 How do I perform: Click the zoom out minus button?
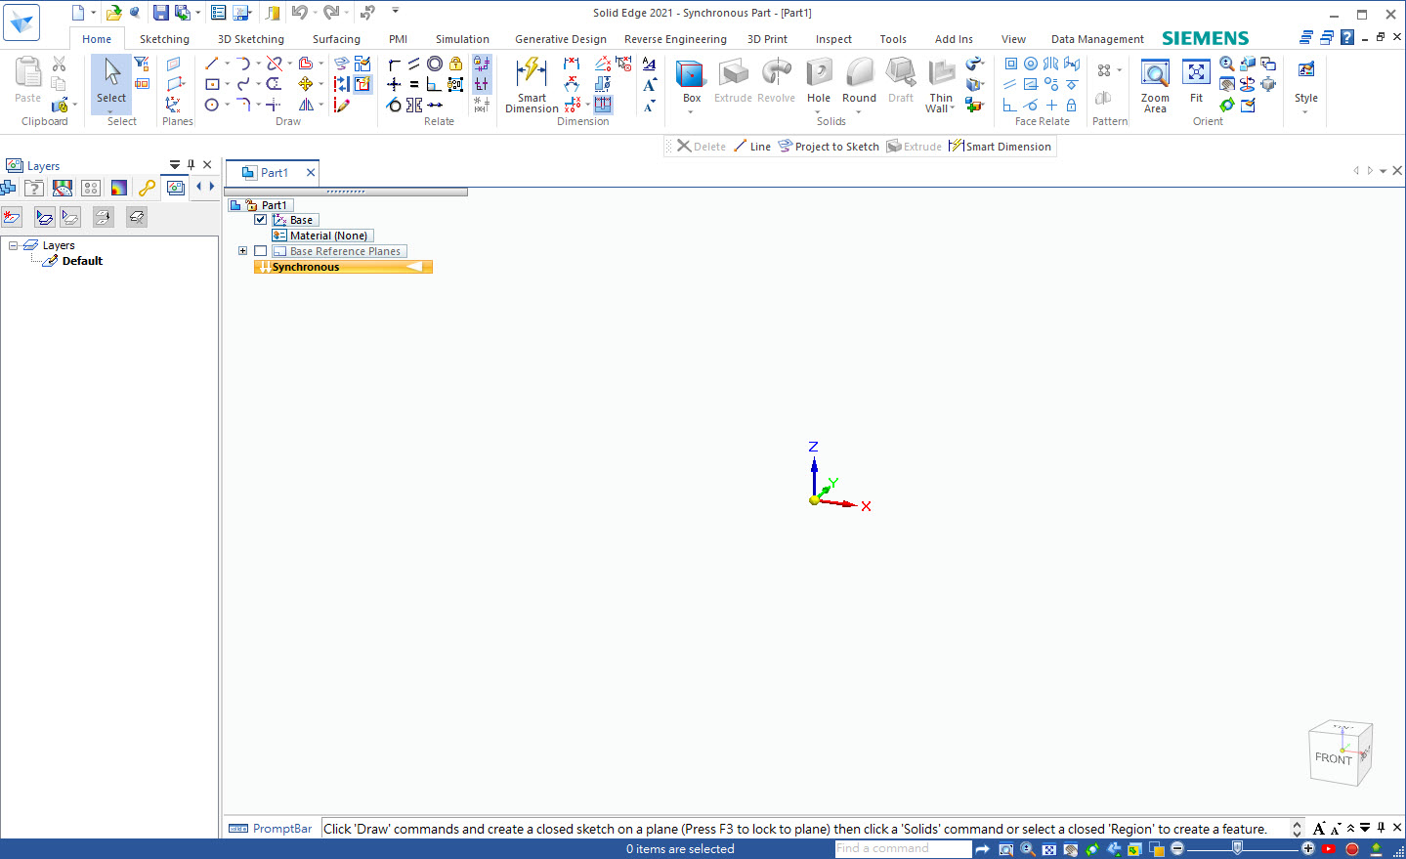(x=1177, y=848)
